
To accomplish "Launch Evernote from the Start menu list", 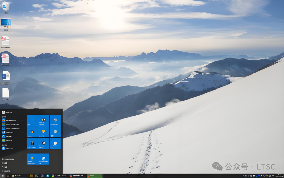I will point(13,140).
